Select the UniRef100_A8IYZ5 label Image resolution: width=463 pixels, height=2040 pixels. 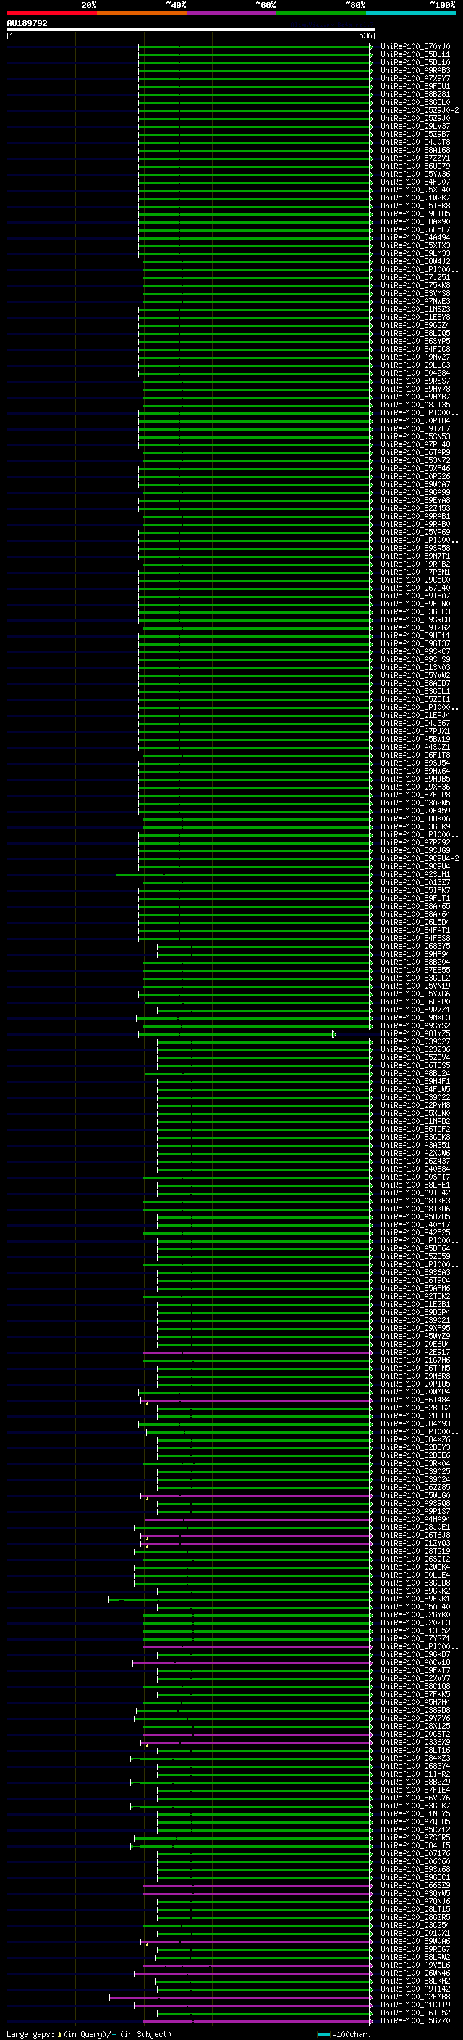click(x=415, y=1034)
